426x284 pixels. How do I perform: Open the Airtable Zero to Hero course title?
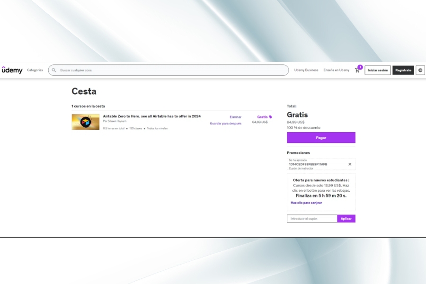click(x=152, y=116)
